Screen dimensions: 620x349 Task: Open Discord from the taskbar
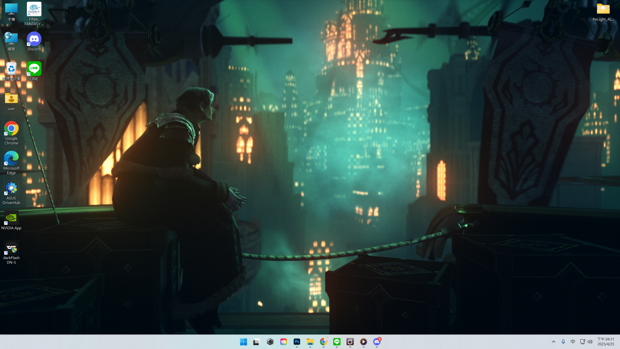[x=377, y=342]
